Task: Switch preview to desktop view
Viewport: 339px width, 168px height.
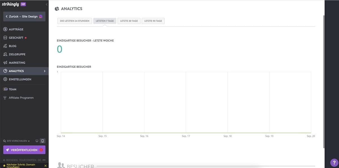Action: (37, 141)
